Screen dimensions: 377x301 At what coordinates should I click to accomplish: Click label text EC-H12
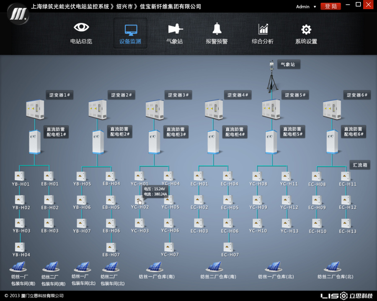(348, 207)
